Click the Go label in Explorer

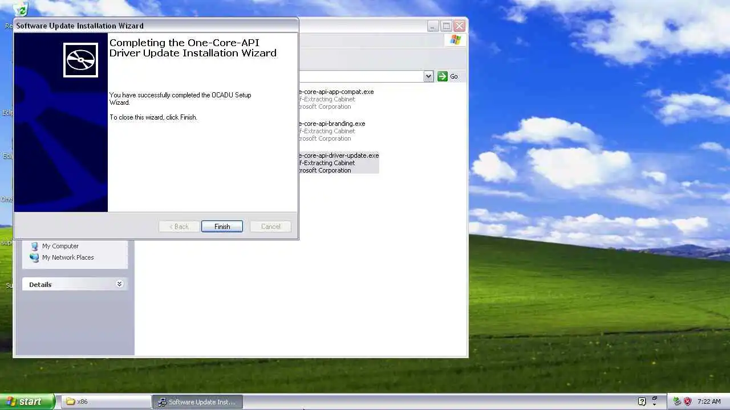click(x=454, y=76)
